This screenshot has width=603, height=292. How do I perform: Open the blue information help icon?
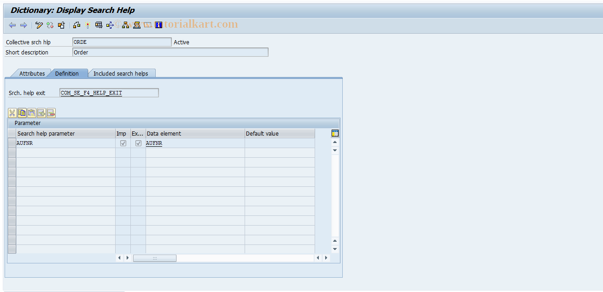pos(158,25)
